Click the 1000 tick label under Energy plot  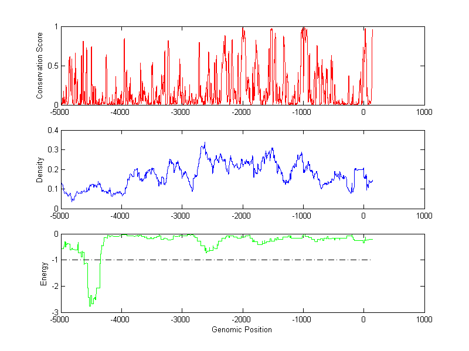click(424, 319)
